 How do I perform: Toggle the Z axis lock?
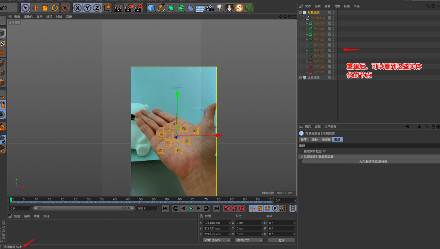click(97, 8)
